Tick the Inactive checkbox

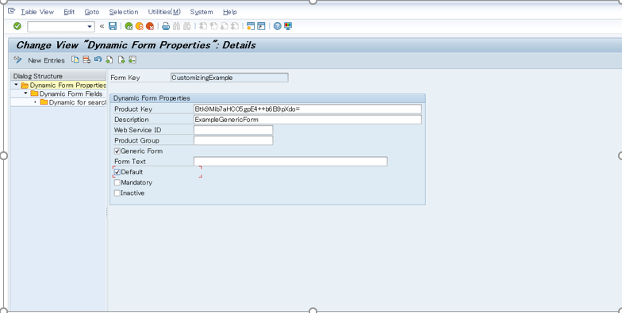[x=117, y=193]
